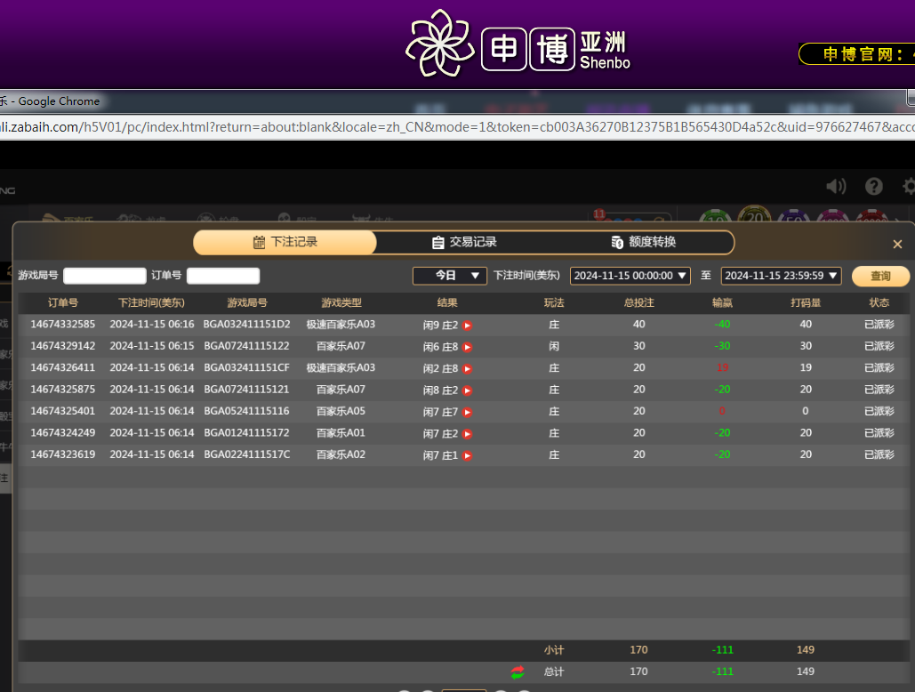The height and width of the screenshot is (692, 915).
Task: Click the 订单号 input field
Action: 223,276
